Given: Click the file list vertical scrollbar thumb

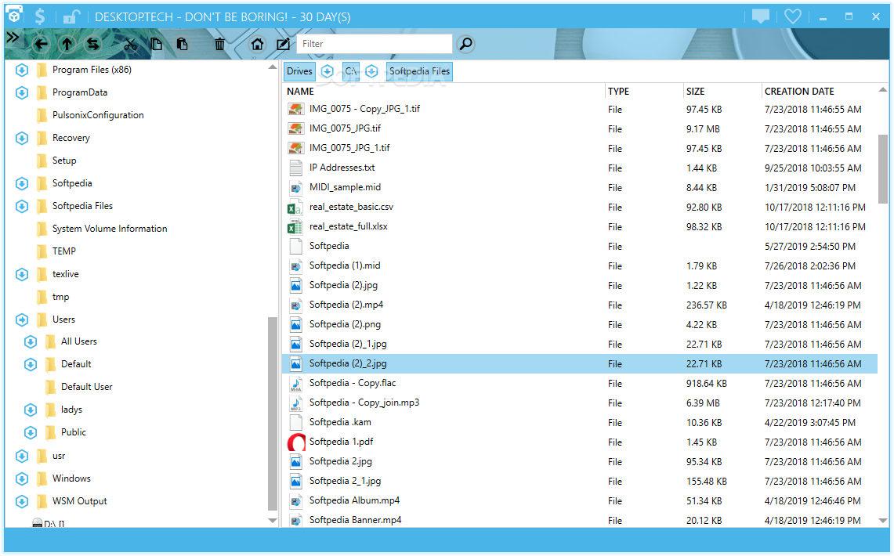Looking at the screenshot, I should (x=882, y=168).
